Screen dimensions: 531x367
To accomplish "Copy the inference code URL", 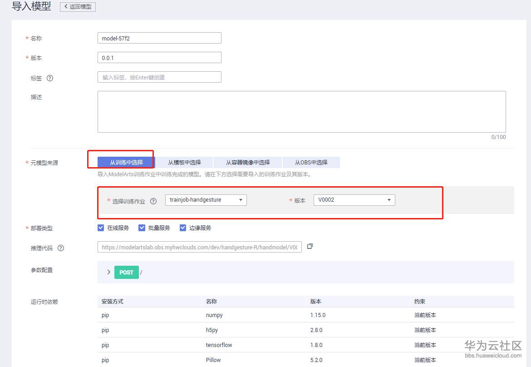I will pos(310,246).
